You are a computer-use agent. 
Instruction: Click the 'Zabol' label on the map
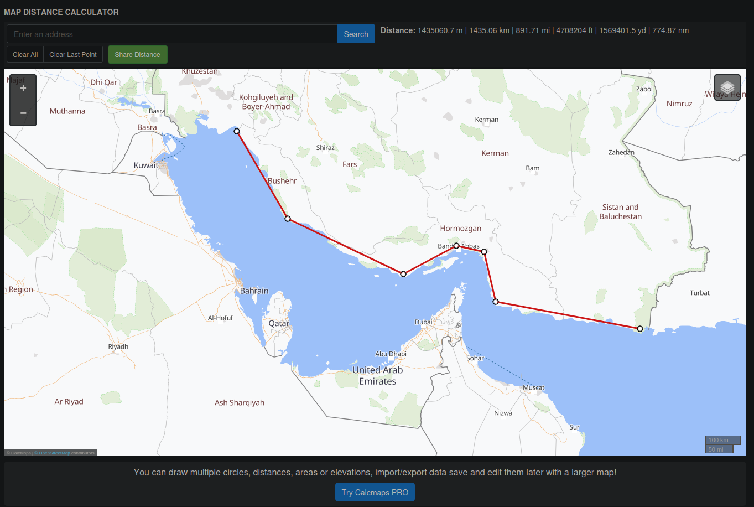coord(644,89)
